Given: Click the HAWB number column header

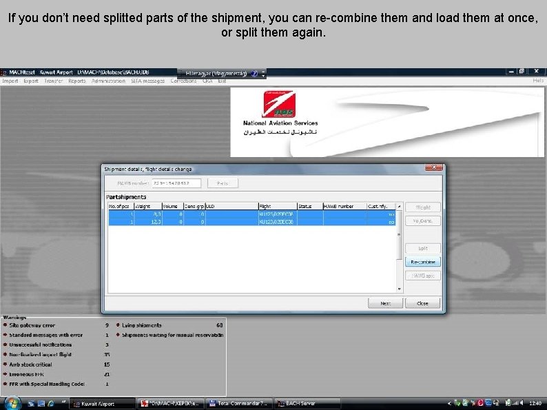Looking at the screenshot, I should tap(344, 206).
